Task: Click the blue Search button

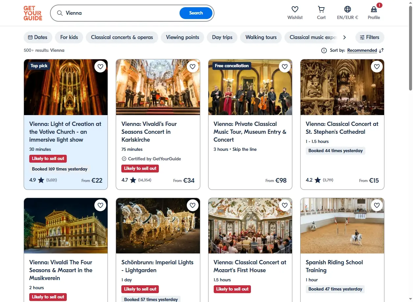Action: (x=196, y=13)
